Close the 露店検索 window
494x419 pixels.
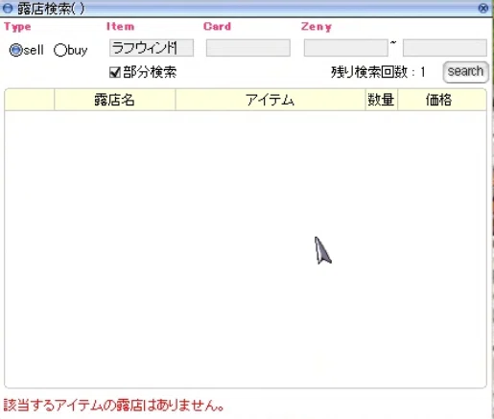[483, 8]
